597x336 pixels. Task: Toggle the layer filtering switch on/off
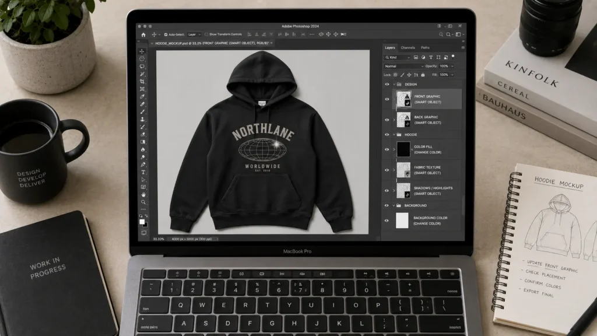tap(453, 57)
